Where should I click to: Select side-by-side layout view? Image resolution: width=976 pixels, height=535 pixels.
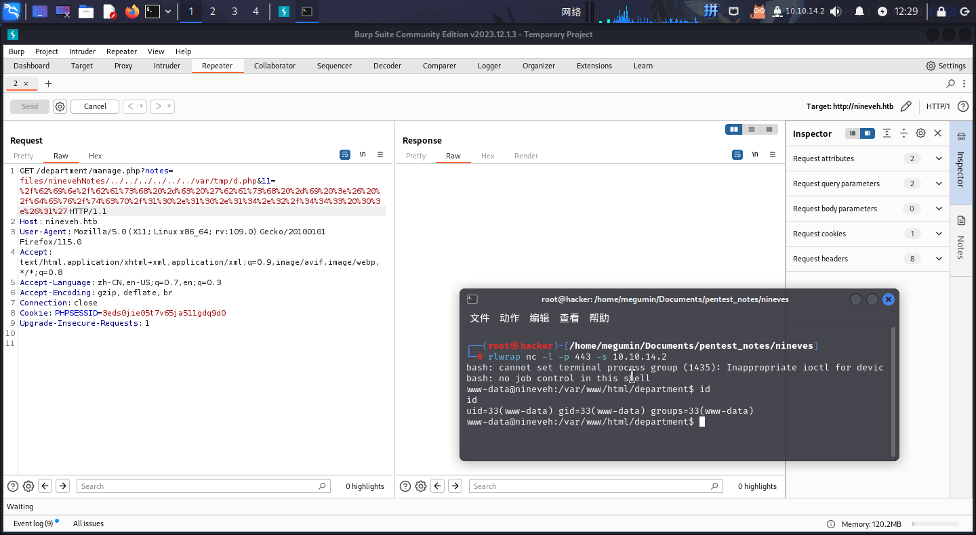734,129
